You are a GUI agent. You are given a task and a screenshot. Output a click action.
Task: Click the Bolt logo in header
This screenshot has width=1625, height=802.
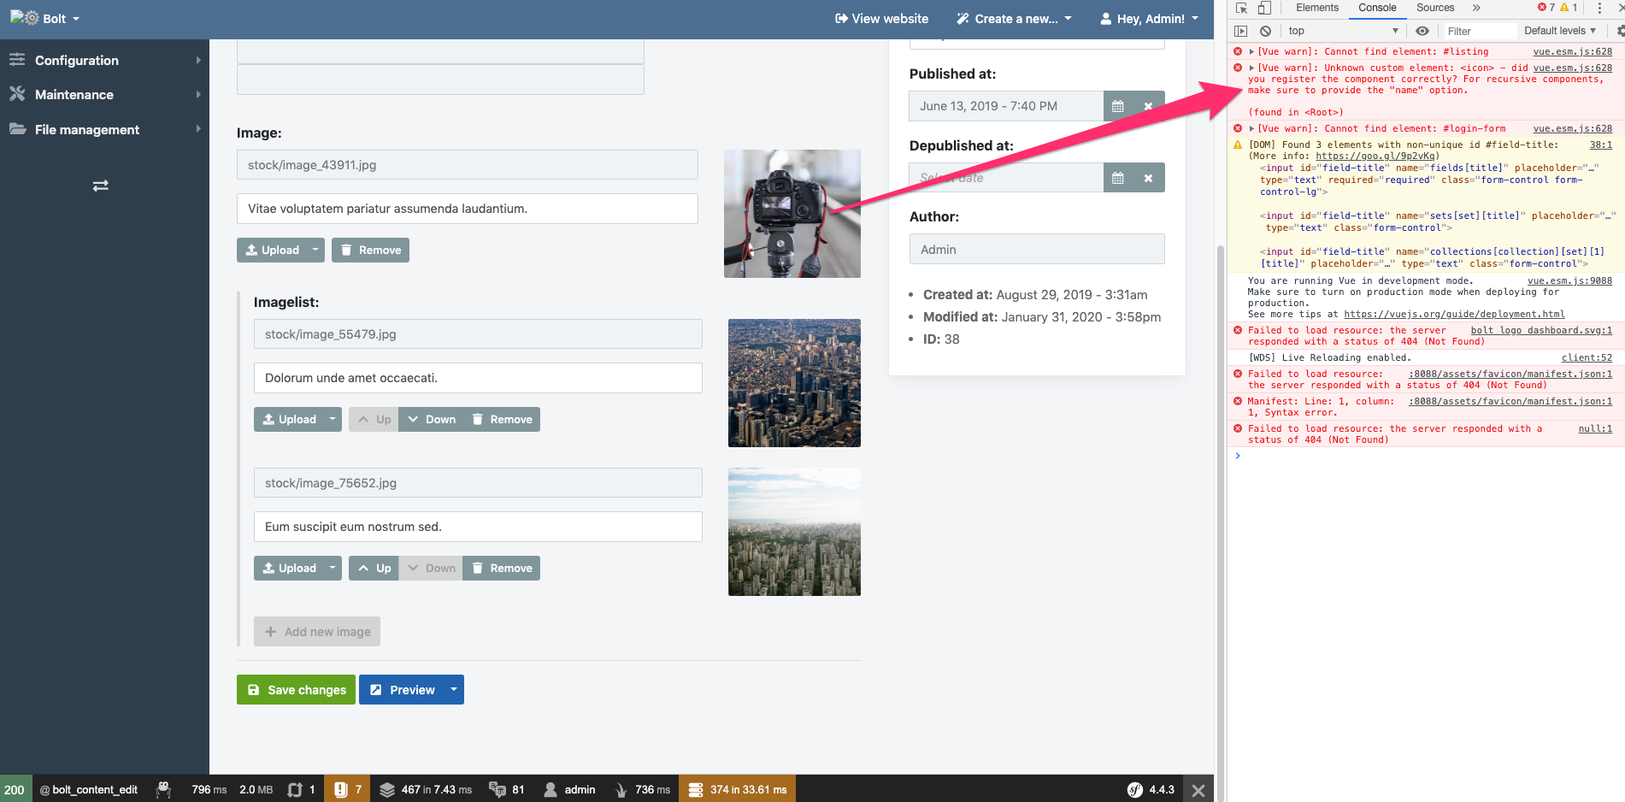[25, 18]
